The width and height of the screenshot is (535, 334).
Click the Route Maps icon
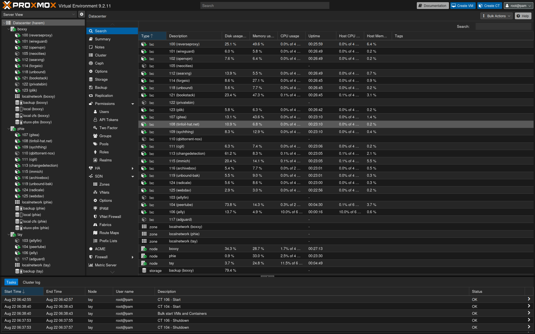pyautogui.click(x=95, y=233)
